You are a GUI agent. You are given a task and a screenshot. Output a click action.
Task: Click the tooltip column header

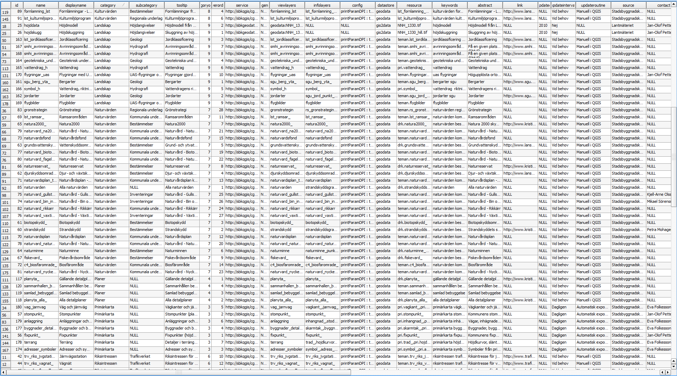pos(182,5)
